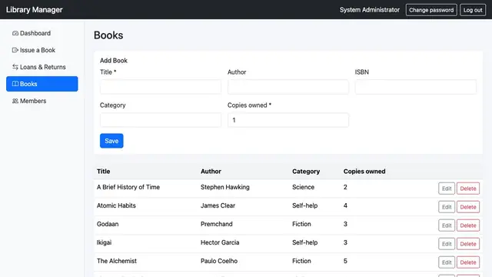This screenshot has height=277, width=492.
Task: Click copies value 5 for The Alchemist
Action: [345, 261]
